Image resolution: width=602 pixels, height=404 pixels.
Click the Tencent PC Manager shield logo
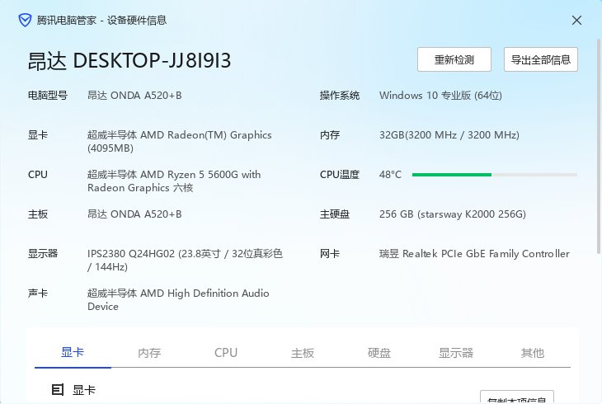tap(25, 20)
